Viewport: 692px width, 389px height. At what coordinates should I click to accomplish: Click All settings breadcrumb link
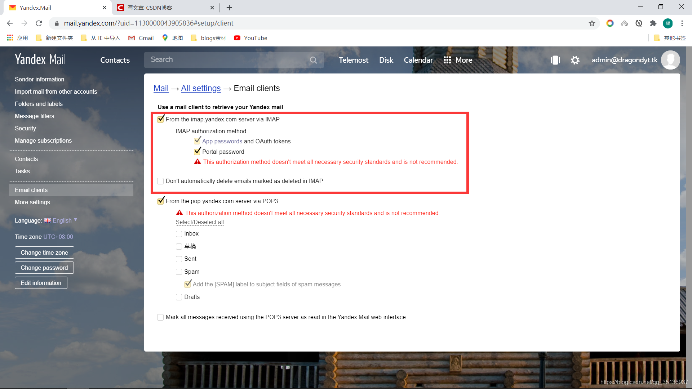(x=201, y=88)
